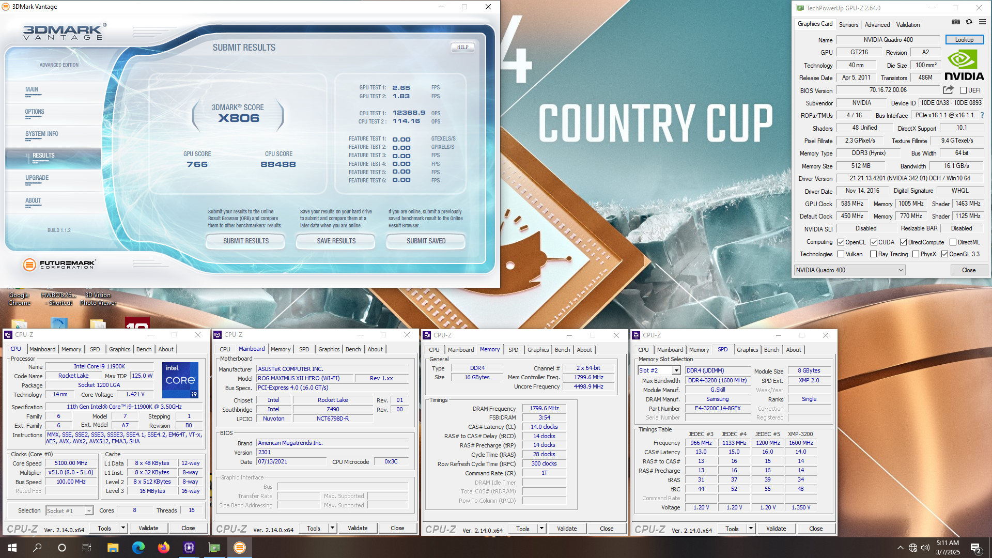Image resolution: width=992 pixels, height=558 pixels.
Task: Toggle the OpenGL 3.3 checkbox
Action: coord(944,254)
